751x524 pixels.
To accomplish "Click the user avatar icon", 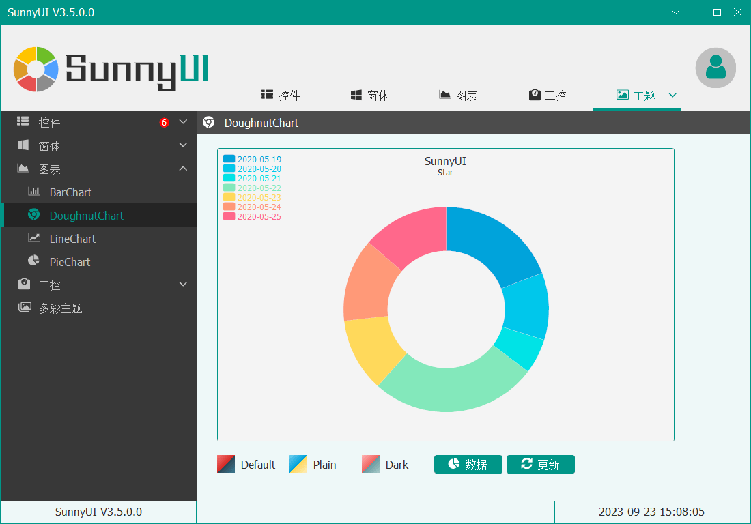I will click(x=715, y=68).
